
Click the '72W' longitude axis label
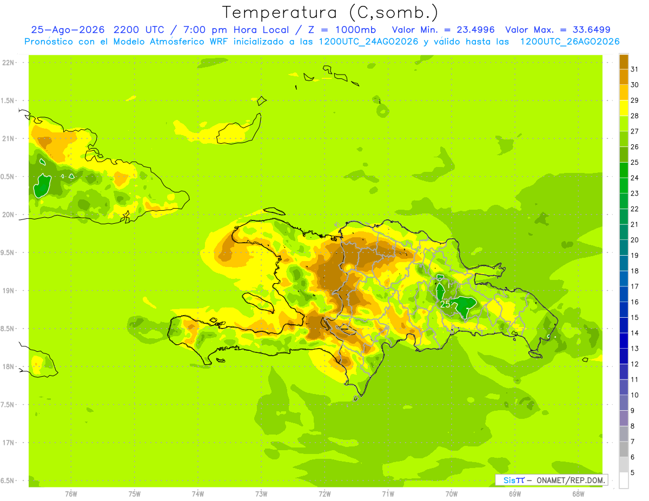[x=325, y=493]
